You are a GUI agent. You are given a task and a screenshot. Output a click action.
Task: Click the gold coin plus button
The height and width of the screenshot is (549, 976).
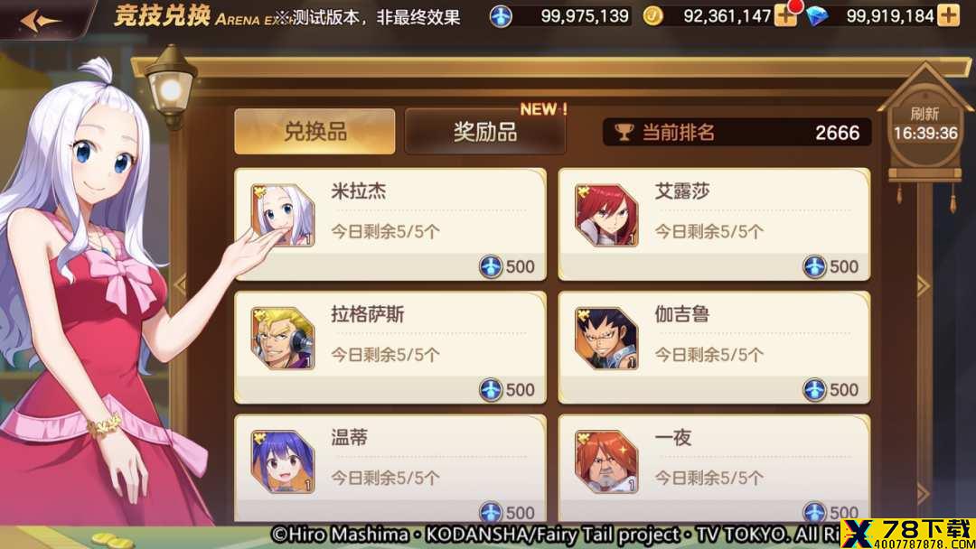coord(784,16)
